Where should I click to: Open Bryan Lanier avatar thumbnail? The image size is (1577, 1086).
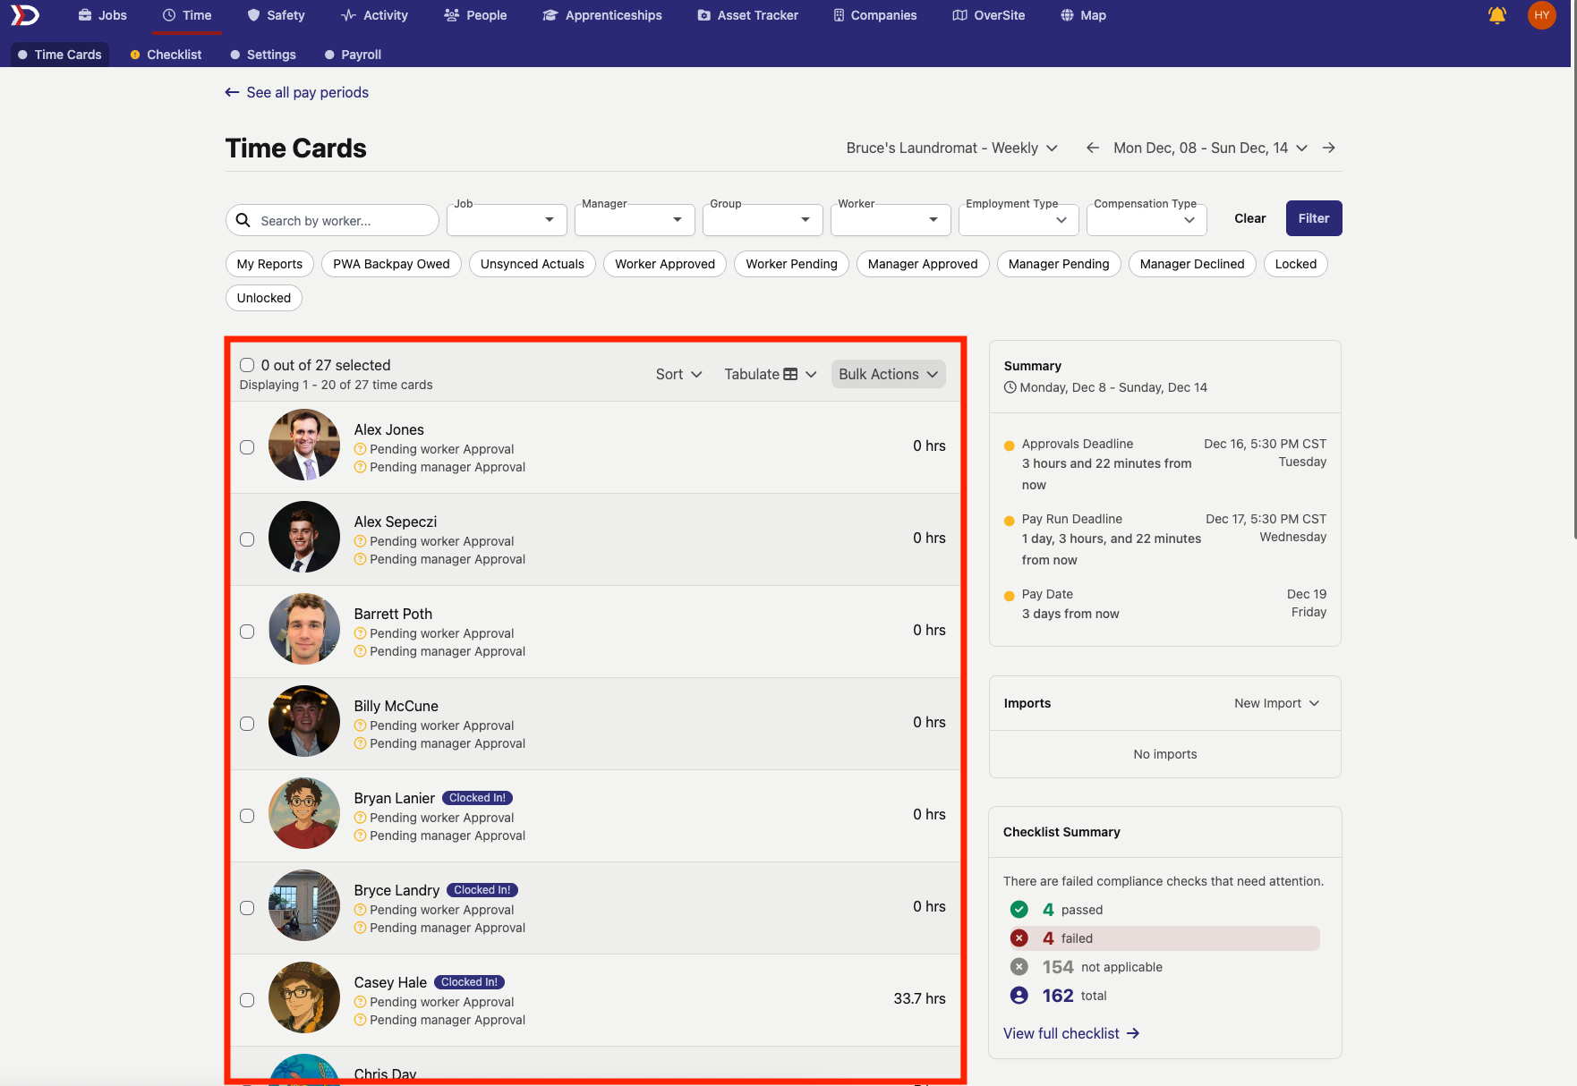coord(304,813)
